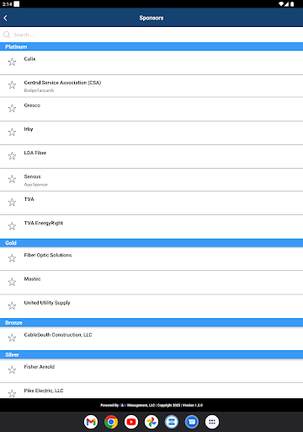
Task: Open the Mastec sponsor details
Action: click(151, 283)
